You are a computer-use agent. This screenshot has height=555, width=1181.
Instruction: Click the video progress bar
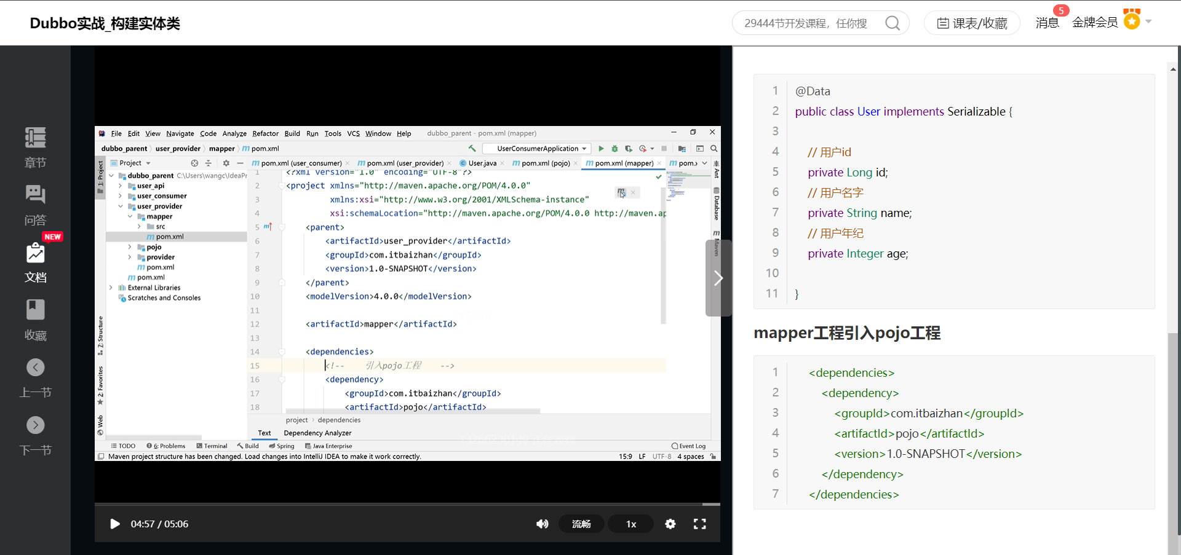pyautogui.click(x=407, y=505)
